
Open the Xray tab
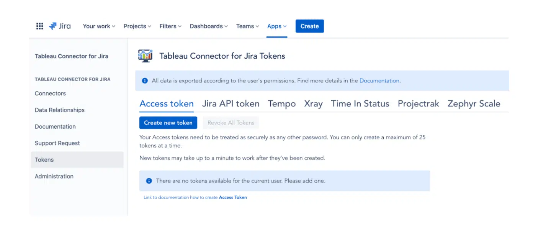313,104
